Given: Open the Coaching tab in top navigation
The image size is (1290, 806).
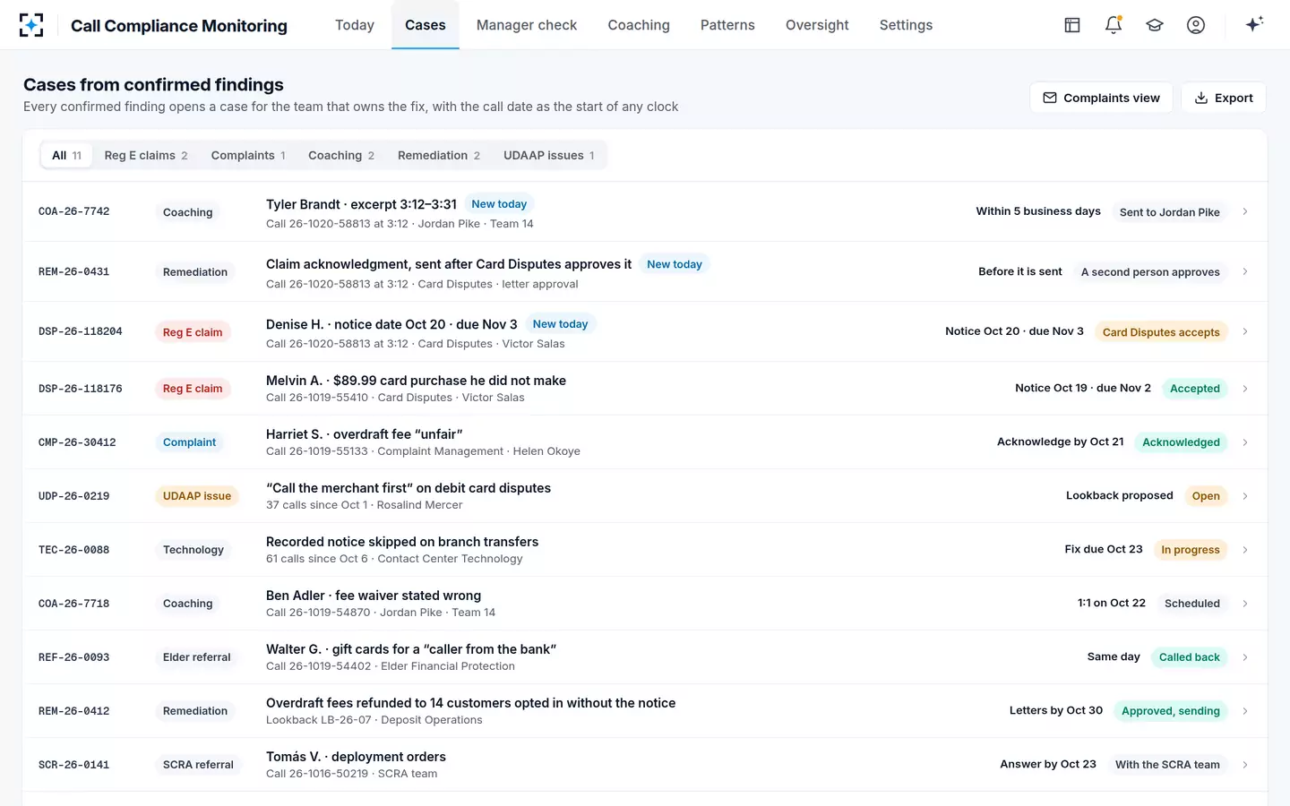Looking at the screenshot, I should click(x=639, y=25).
